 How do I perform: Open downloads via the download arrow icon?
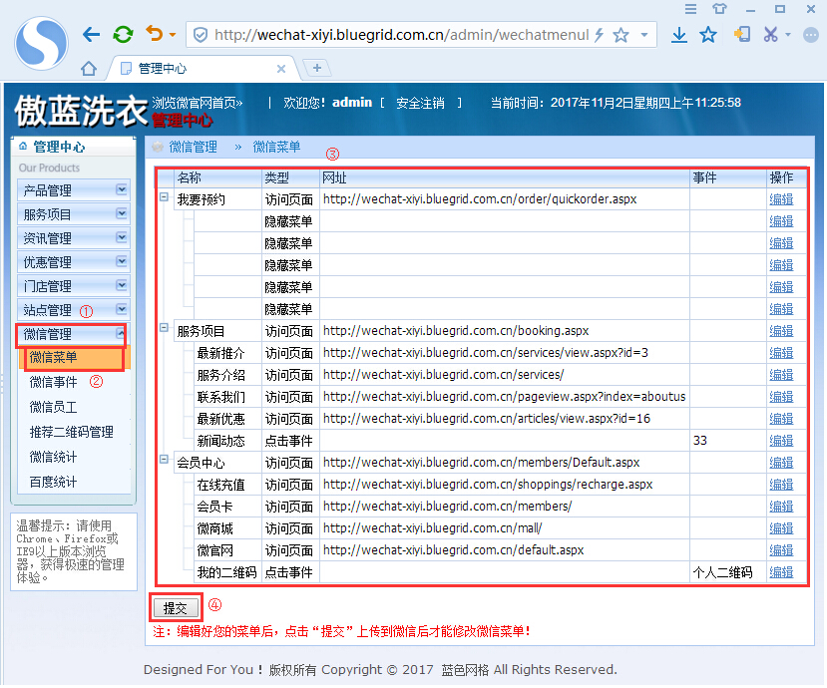(x=679, y=33)
